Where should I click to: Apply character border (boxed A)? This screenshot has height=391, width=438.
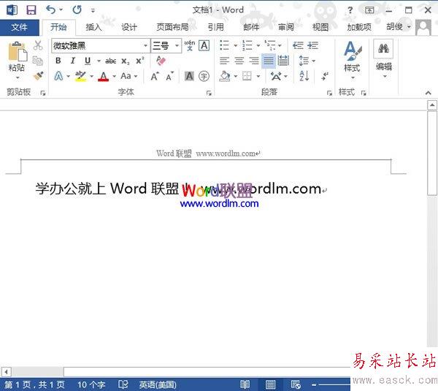204,45
